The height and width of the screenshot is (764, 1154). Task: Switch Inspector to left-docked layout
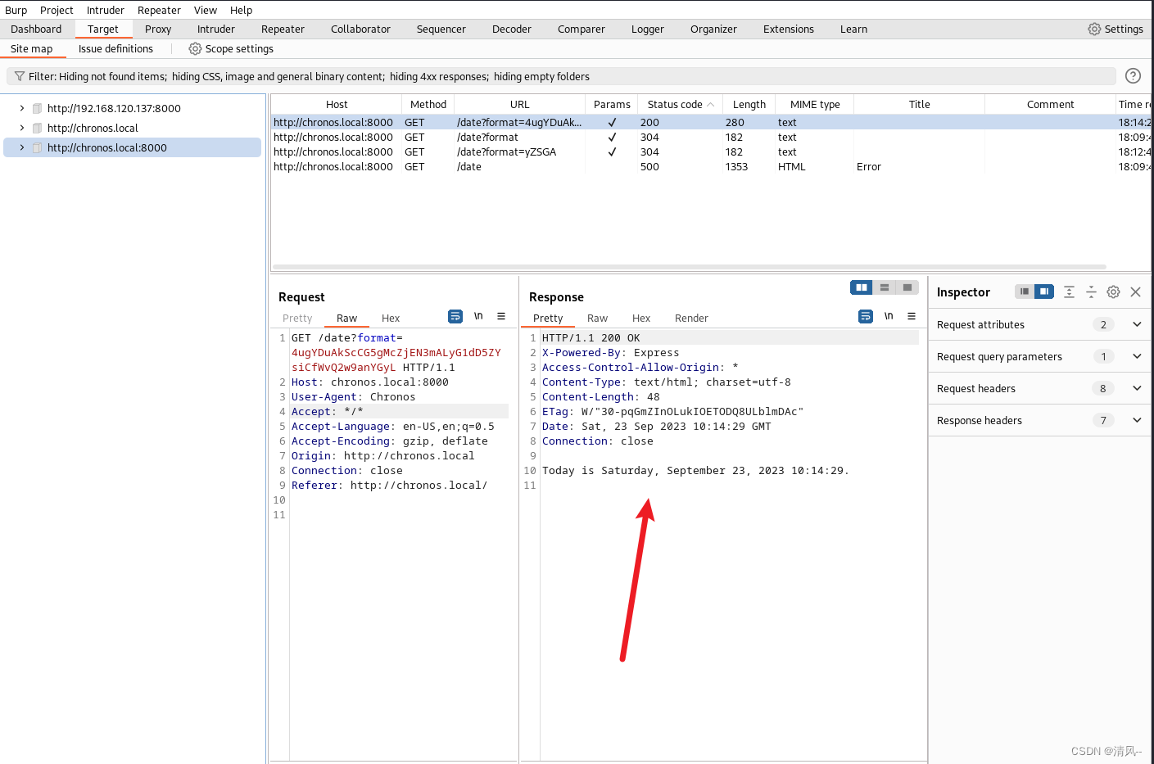[x=1024, y=292]
